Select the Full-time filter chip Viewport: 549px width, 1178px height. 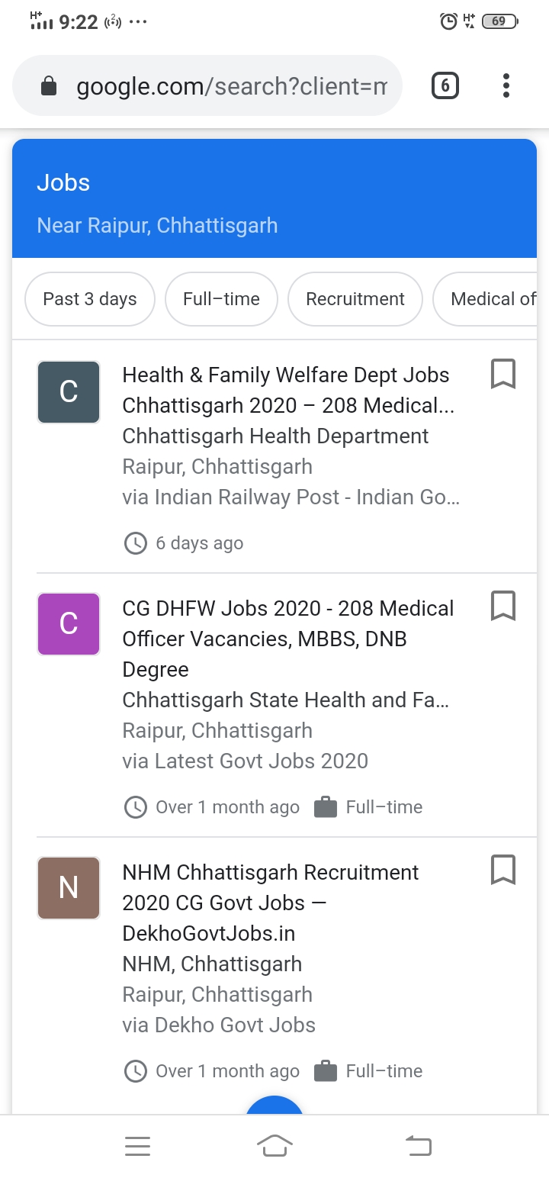click(x=221, y=299)
